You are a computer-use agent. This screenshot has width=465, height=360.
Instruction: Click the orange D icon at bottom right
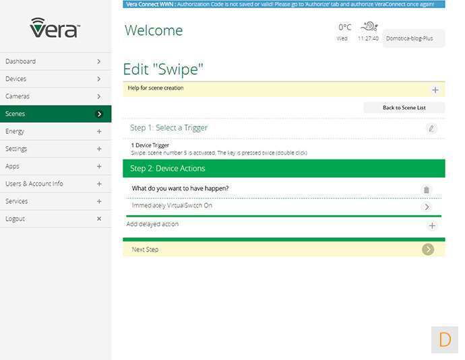(x=444, y=339)
